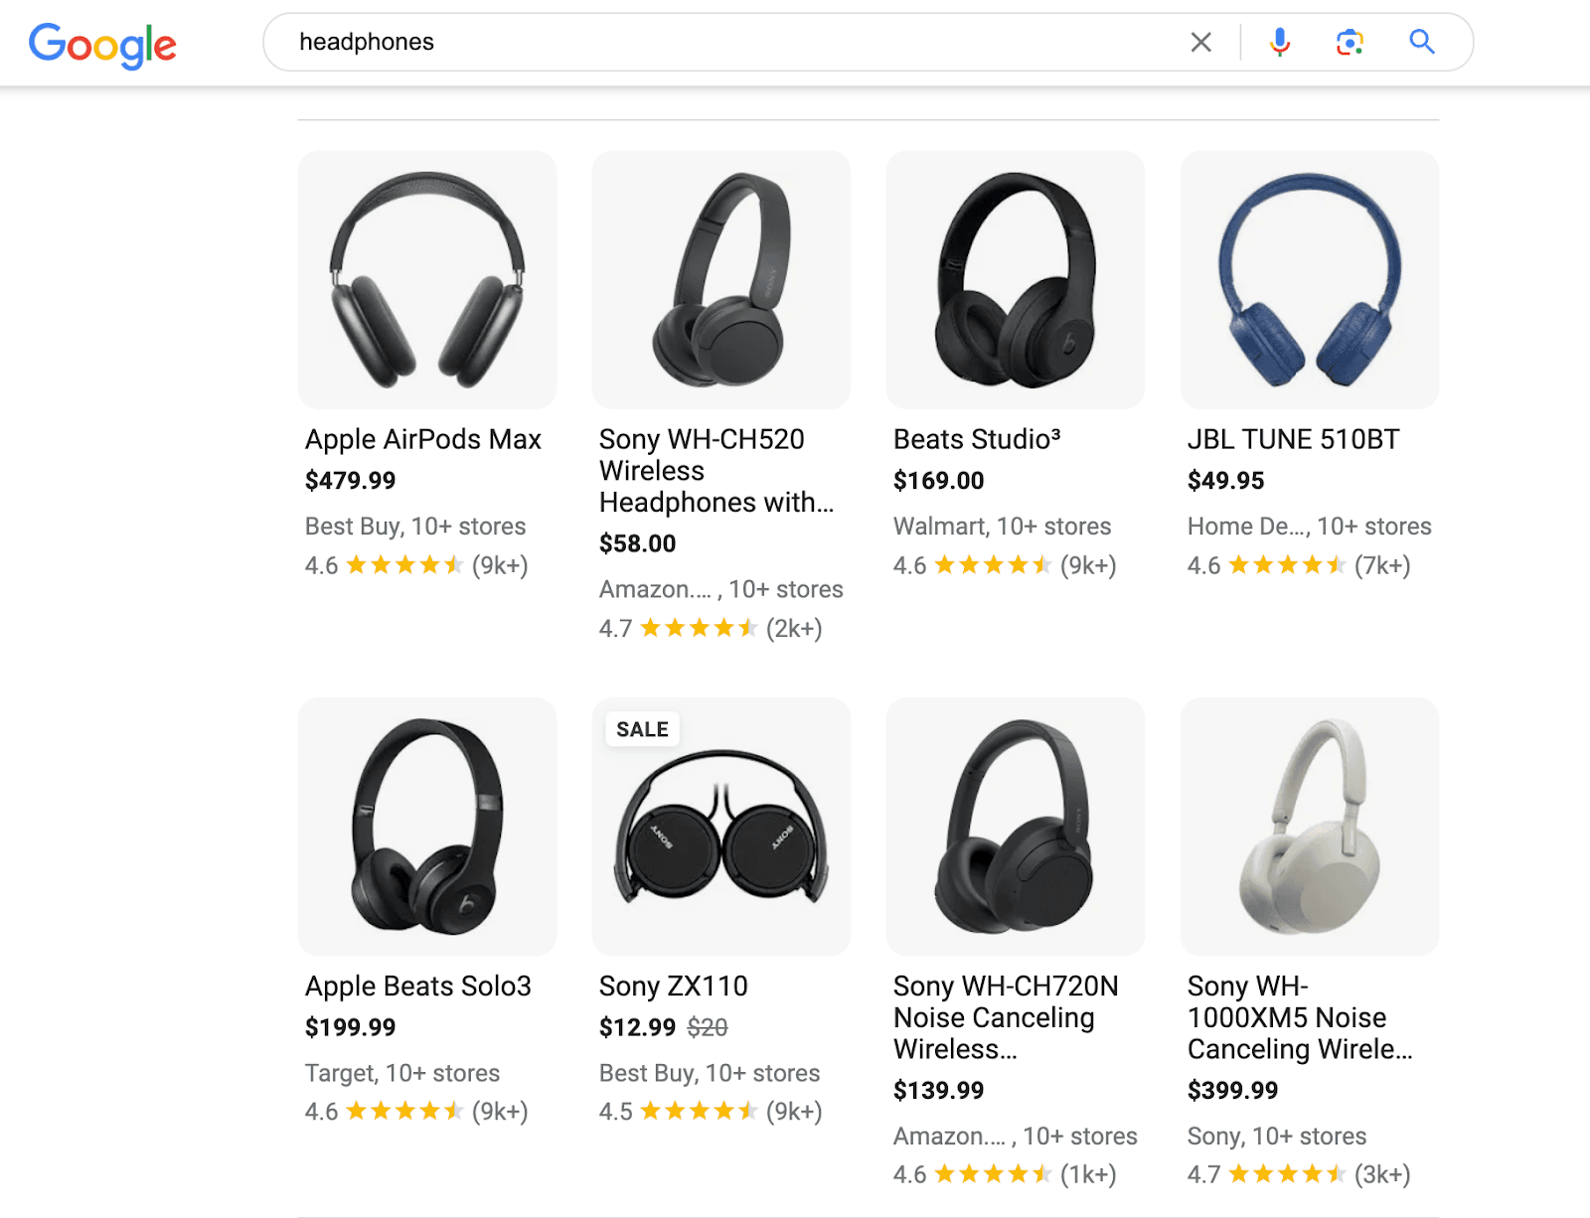Check Target 10+ stores for Apple Beats Solo3

401,1073
